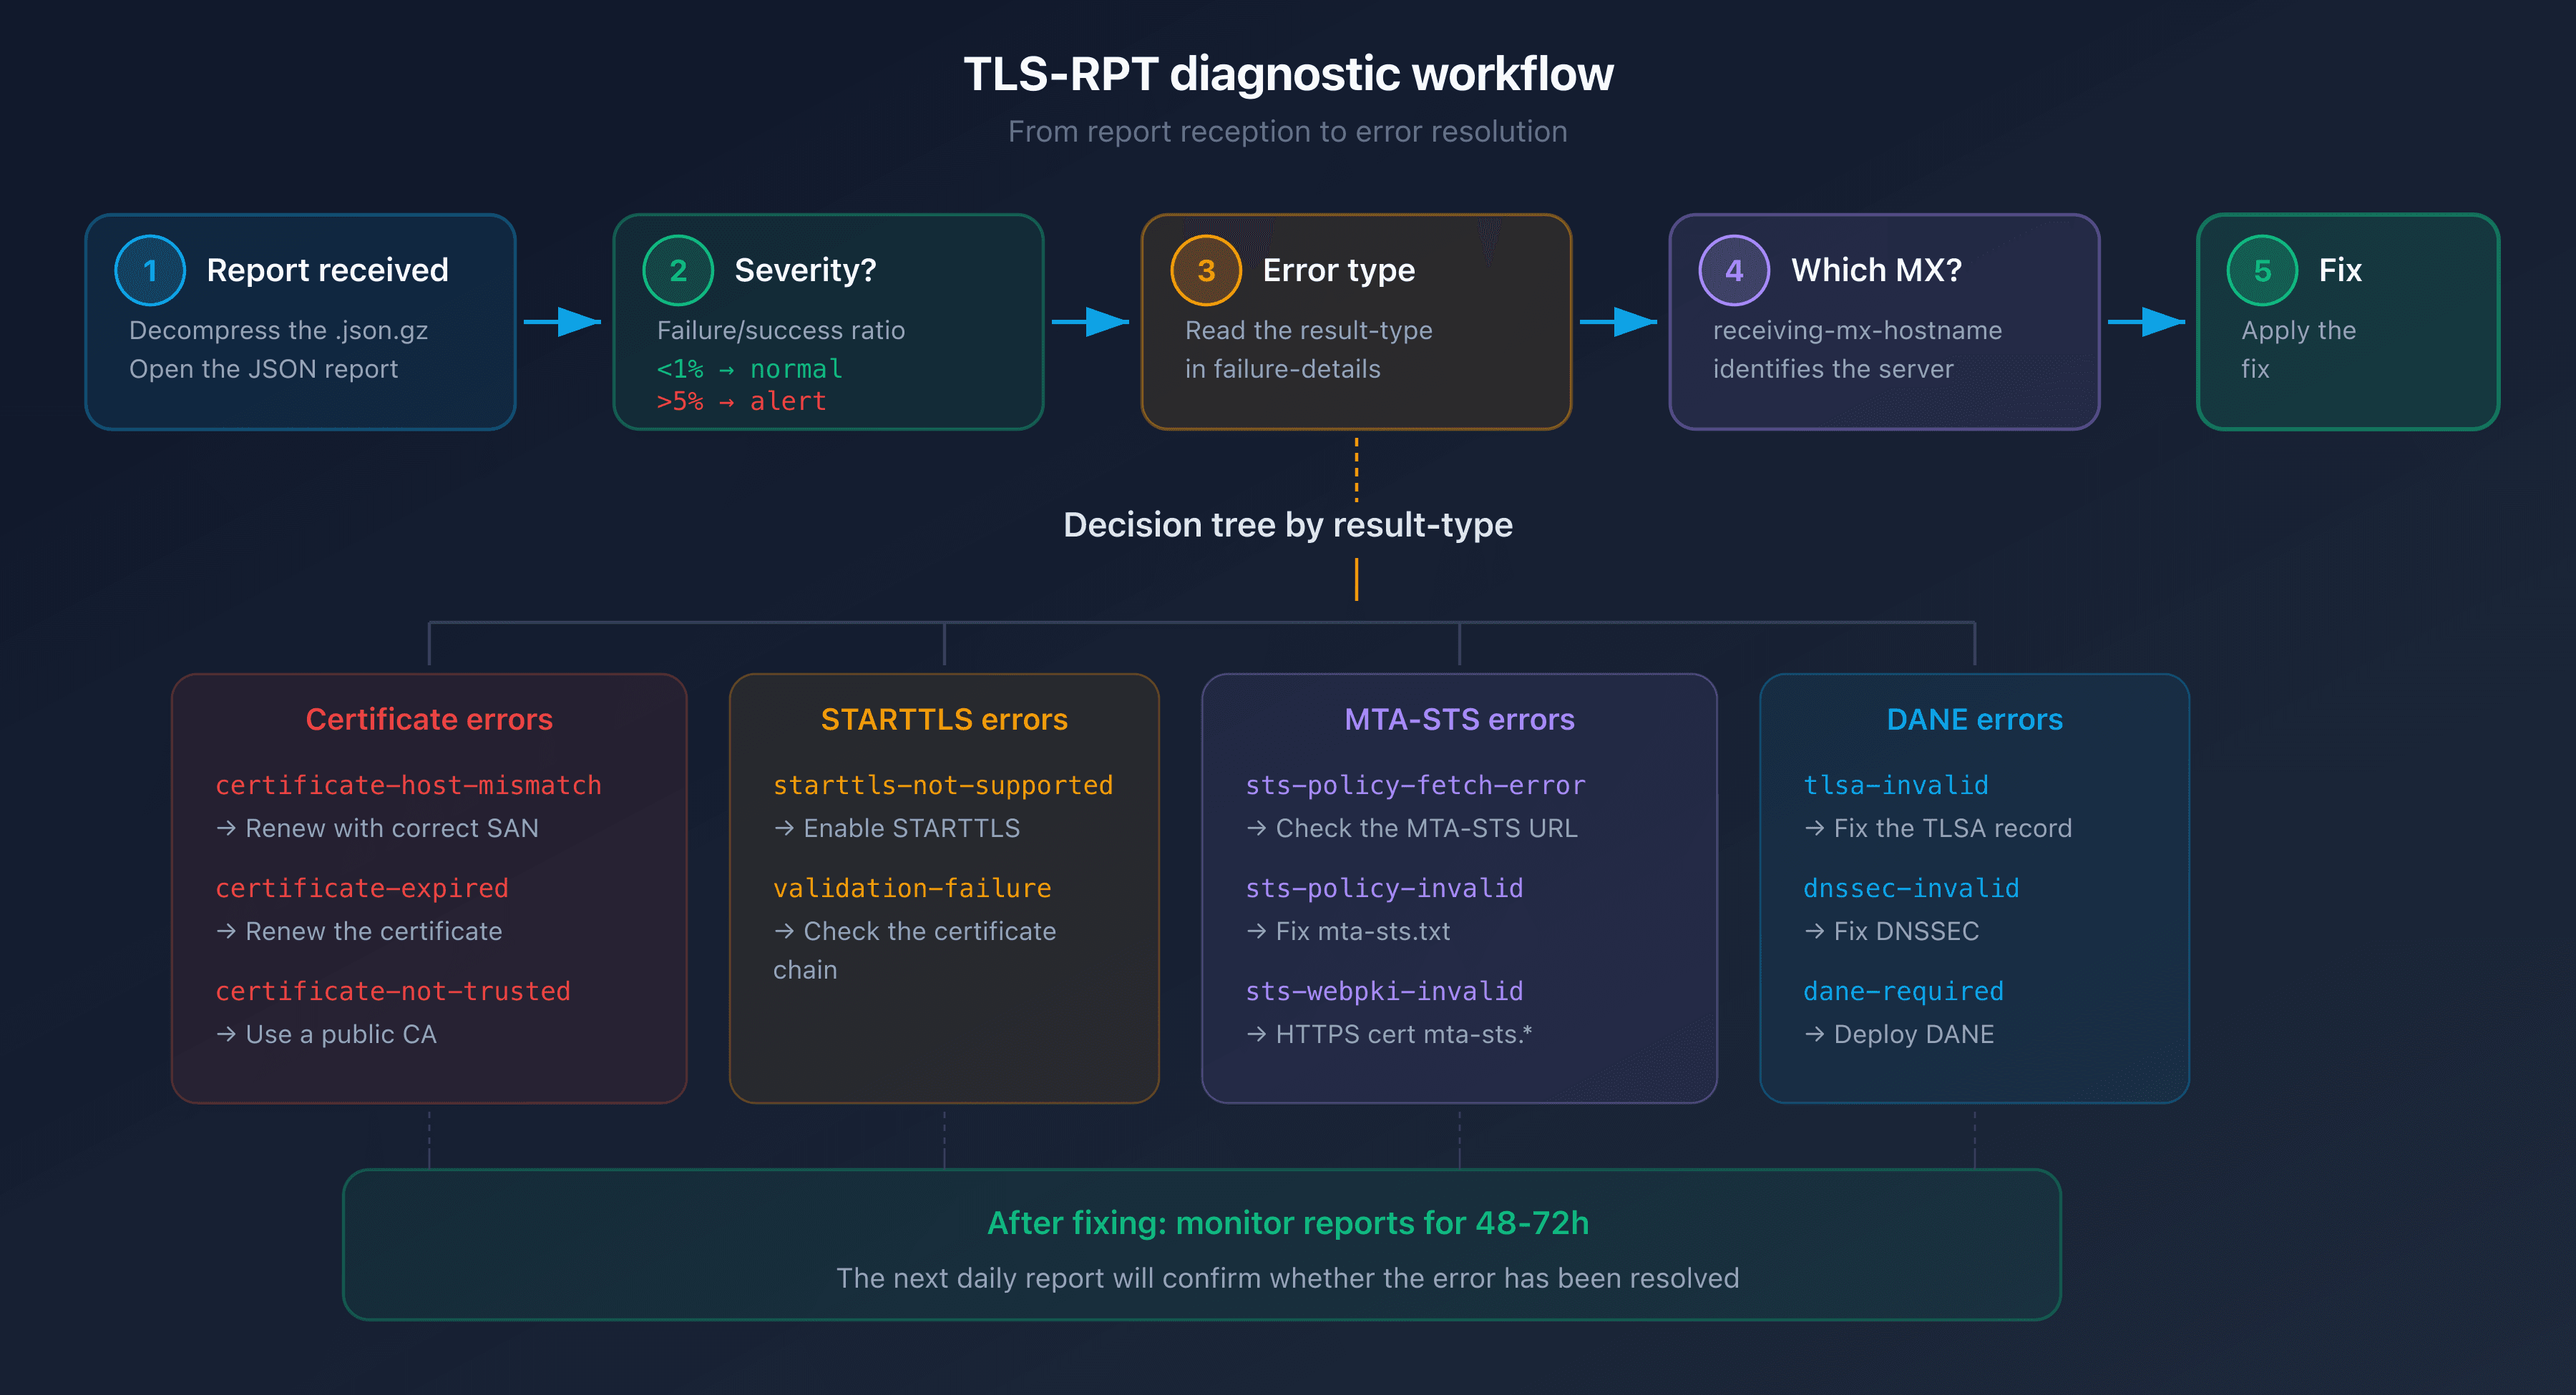Screen dimensions: 2576x1395
Task: Select the certificate-expired error code
Action: coord(362,888)
